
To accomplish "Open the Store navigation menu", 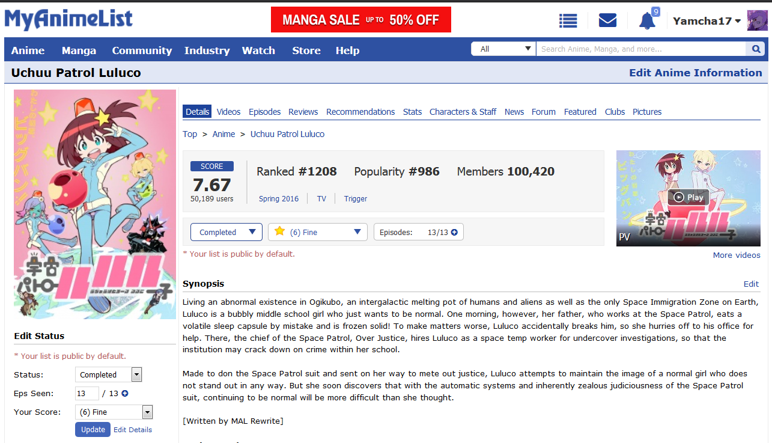I will 306,50.
